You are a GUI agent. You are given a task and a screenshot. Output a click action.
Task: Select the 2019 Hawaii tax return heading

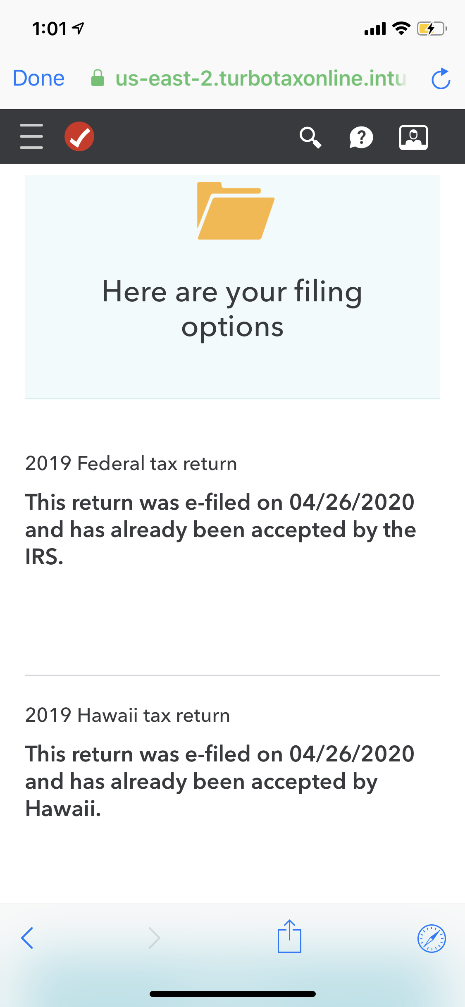click(x=127, y=715)
